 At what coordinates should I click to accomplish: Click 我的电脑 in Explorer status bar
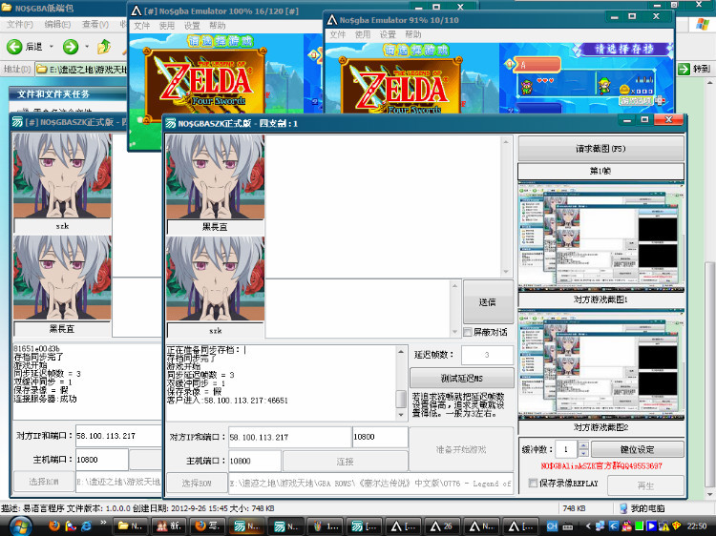(642, 508)
